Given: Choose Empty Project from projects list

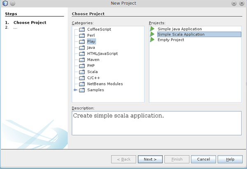Looking at the screenshot, I should [171, 39].
